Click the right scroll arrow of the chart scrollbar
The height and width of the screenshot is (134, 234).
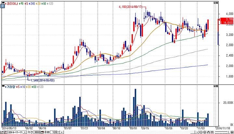197,132
